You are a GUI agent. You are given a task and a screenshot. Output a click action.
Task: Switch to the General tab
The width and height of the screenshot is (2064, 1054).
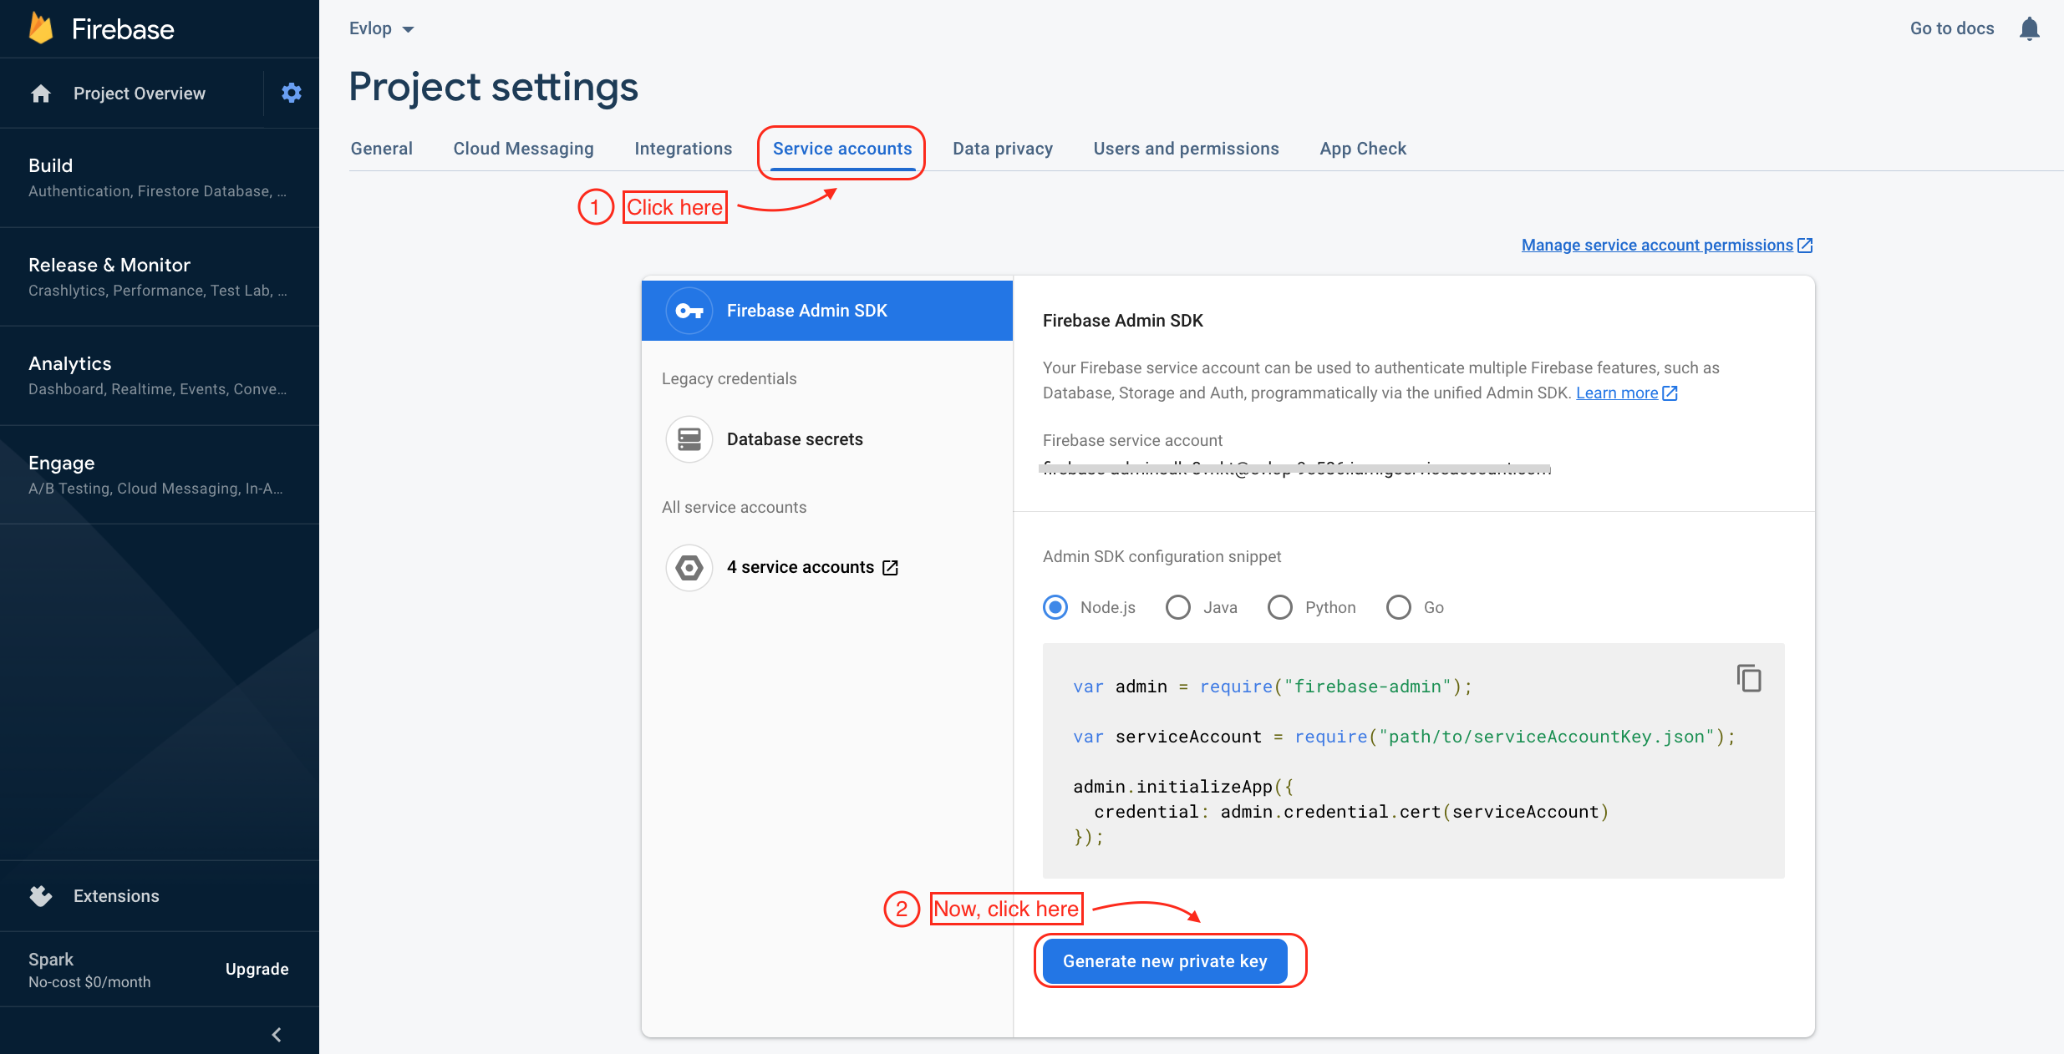(x=382, y=149)
